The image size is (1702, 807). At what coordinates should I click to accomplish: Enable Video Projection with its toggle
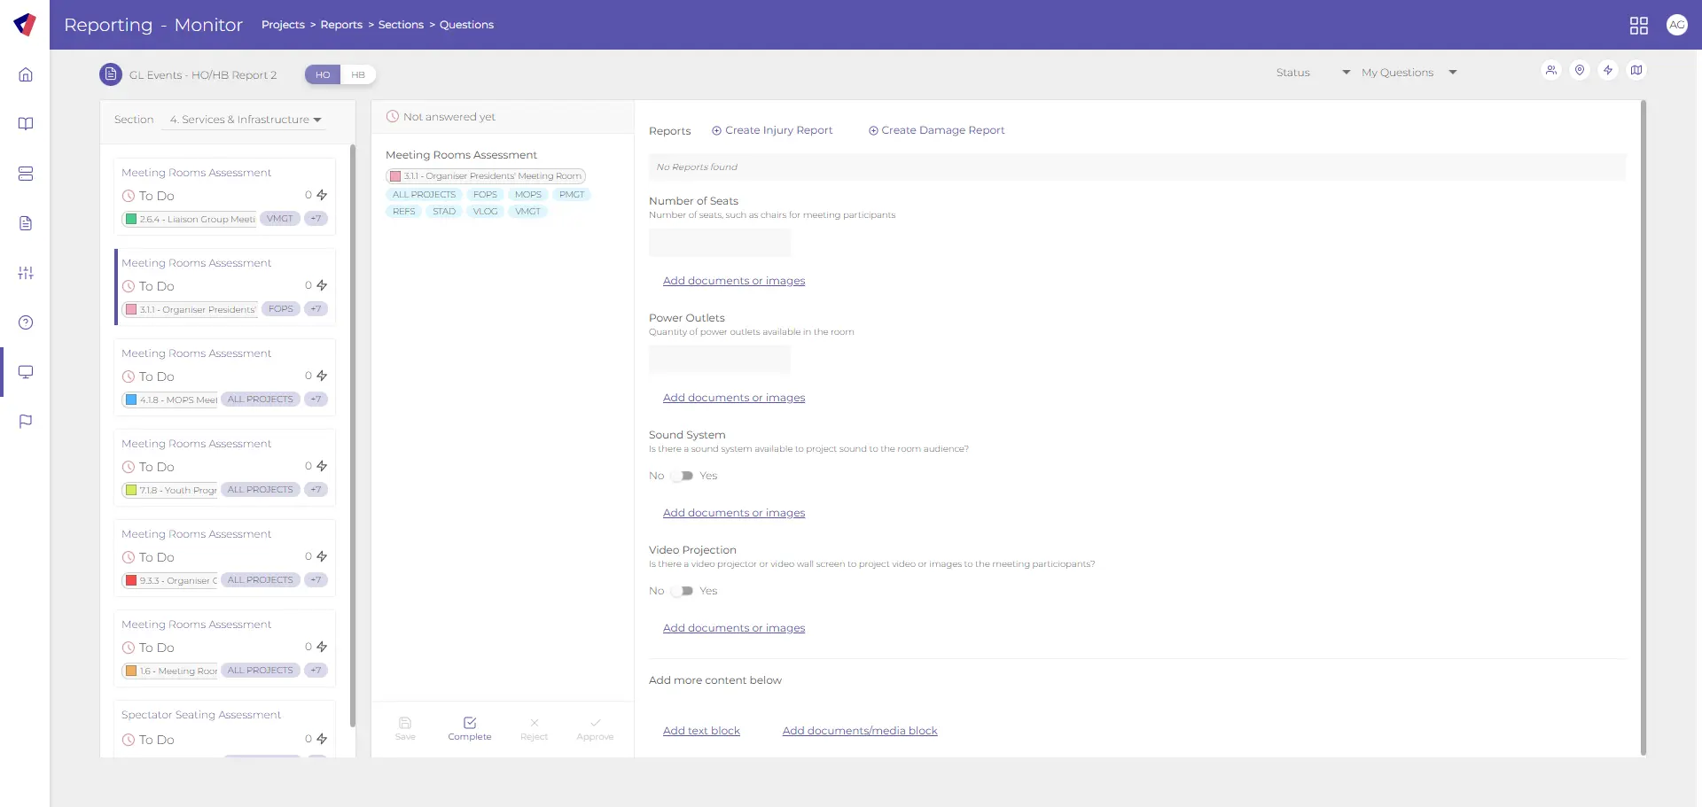click(x=683, y=591)
